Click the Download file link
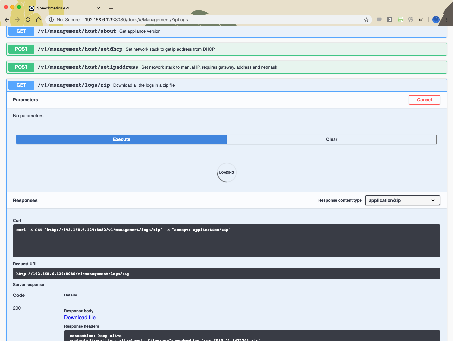Viewport: 453px width, 341px height. pos(80,317)
